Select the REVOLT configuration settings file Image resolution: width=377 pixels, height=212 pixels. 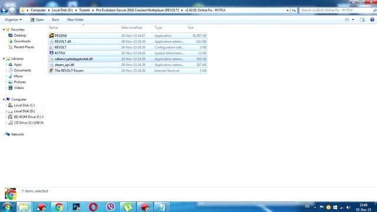click(128, 47)
